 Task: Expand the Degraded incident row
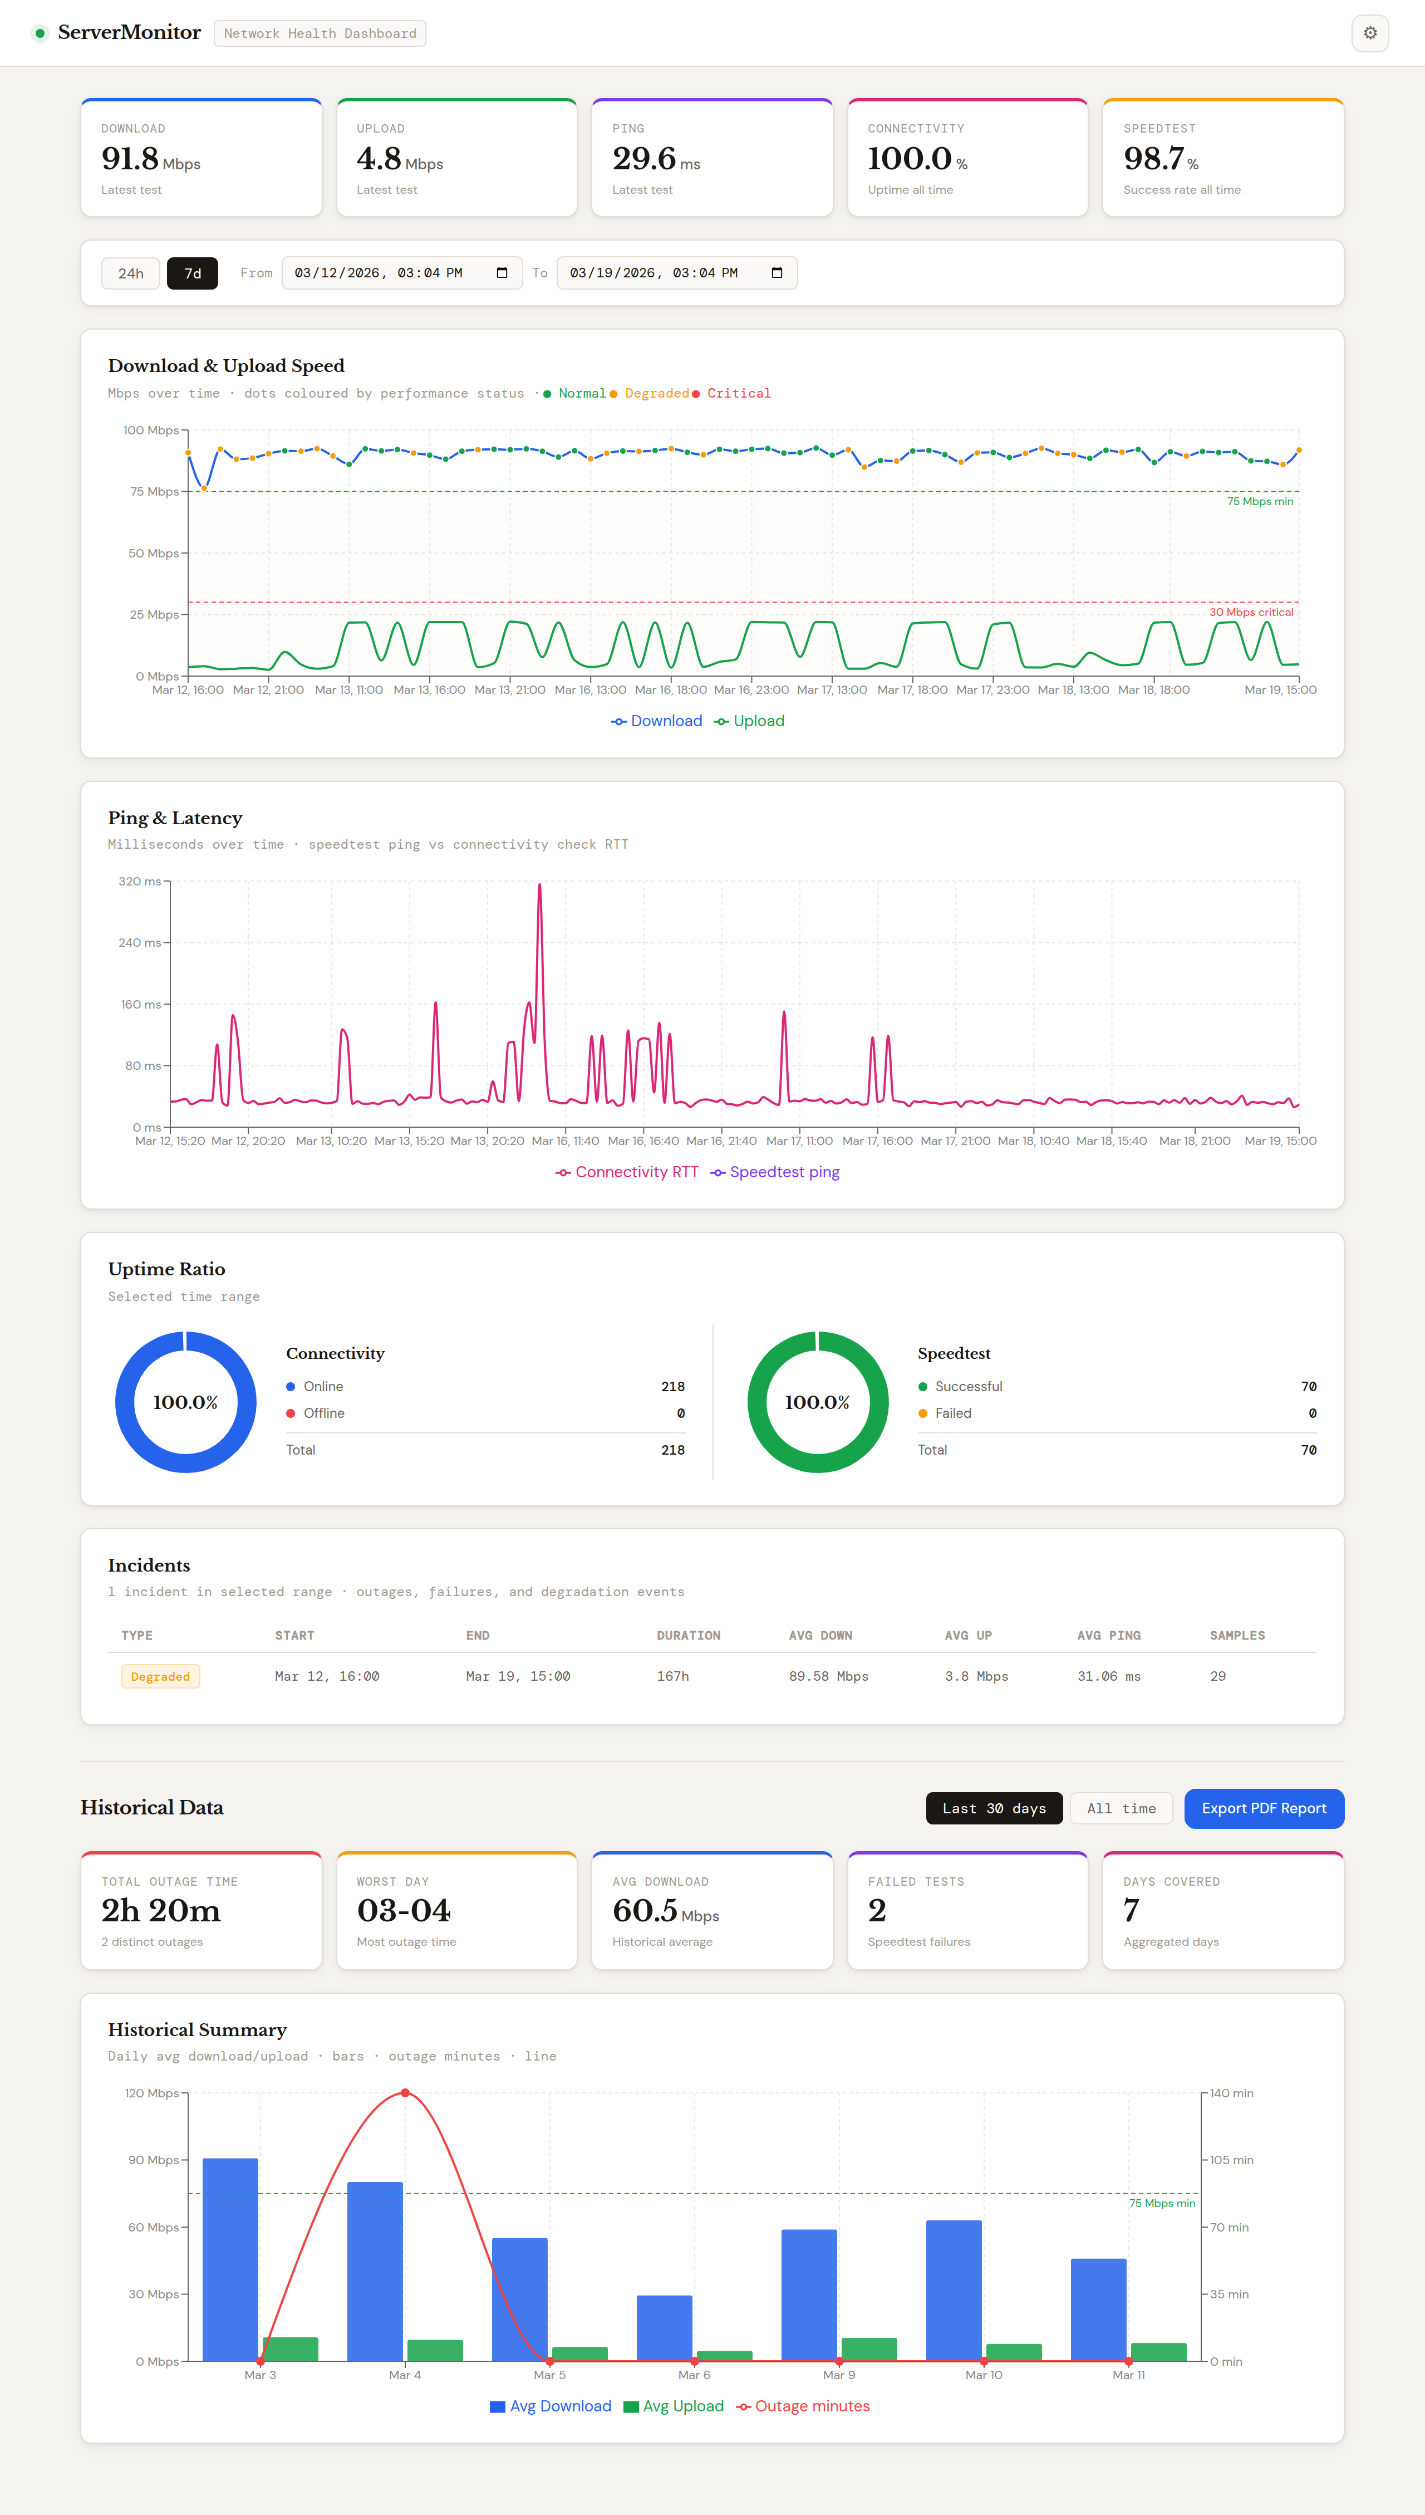pyautogui.click(x=160, y=1676)
